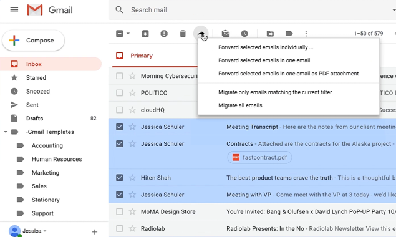Viewport: 396px width, 237px height.
Task: Star the Radiolab email
Action: [x=132, y=228]
